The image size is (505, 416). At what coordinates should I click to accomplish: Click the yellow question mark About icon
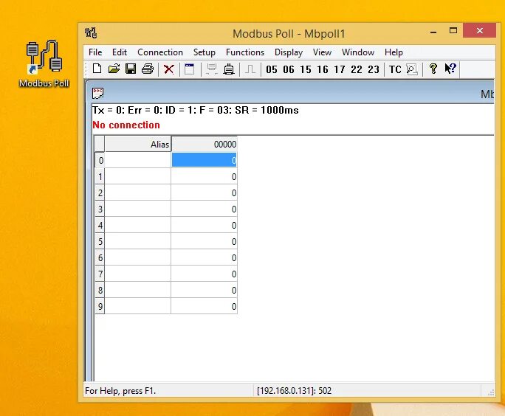click(433, 69)
